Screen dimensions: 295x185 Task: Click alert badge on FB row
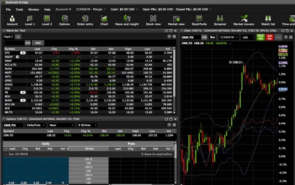tap(23, 92)
